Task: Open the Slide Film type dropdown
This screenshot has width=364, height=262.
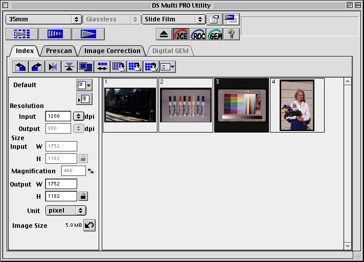Action: tap(174, 19)
